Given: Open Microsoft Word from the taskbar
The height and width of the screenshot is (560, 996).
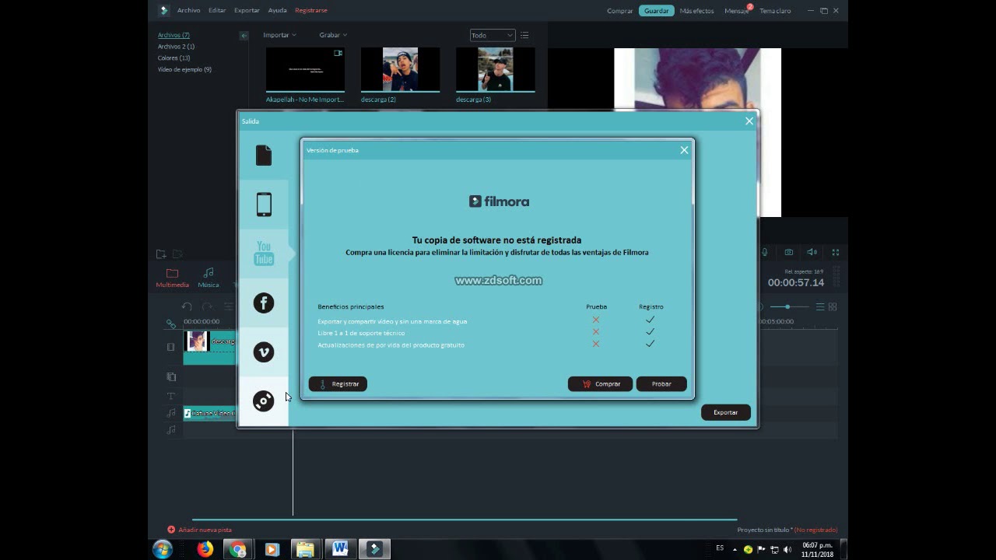Looking at the screenshot, I should pos(340,549).
